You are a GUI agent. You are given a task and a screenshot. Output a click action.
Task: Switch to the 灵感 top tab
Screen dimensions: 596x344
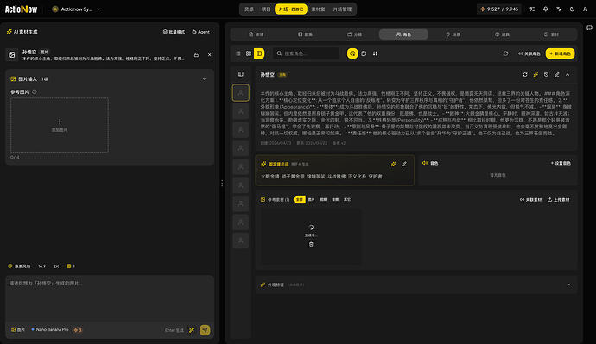pos(249,9)
